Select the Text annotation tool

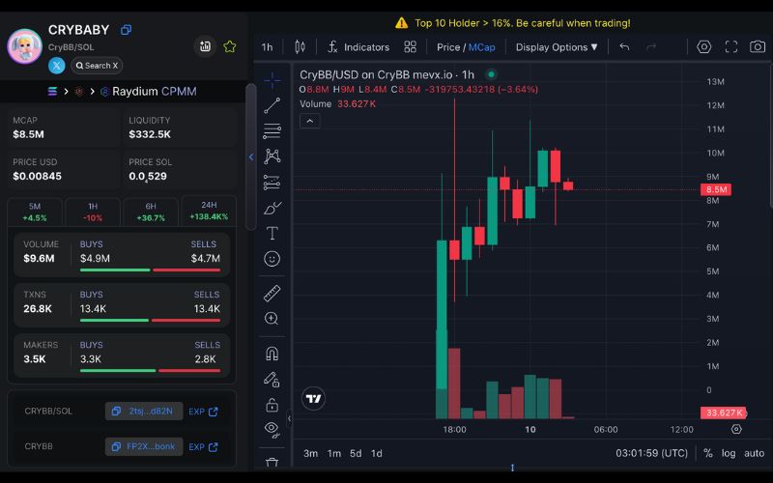coord(272,233)
